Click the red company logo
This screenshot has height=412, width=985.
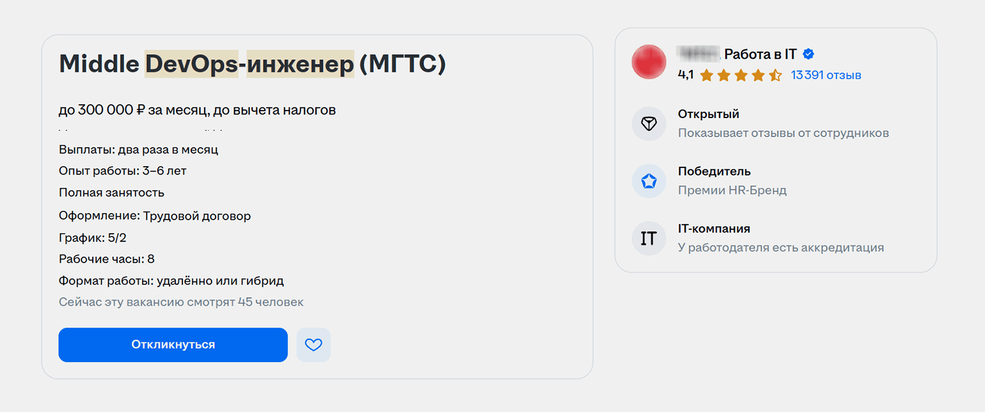(649, 63)
